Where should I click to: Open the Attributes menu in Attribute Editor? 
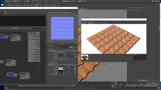coord(139,8)
